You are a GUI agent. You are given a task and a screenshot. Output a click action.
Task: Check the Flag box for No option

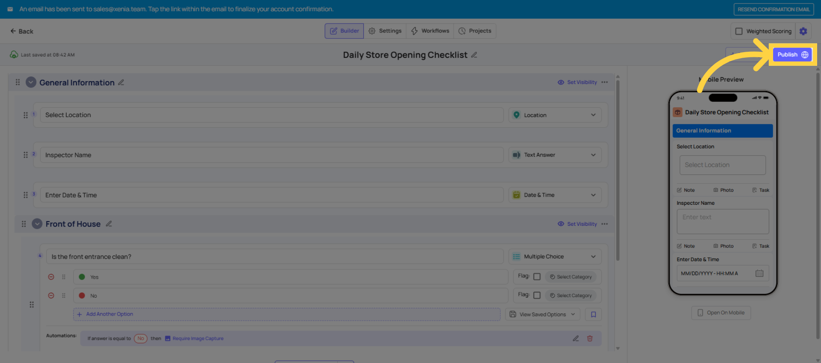coord(537,295)
